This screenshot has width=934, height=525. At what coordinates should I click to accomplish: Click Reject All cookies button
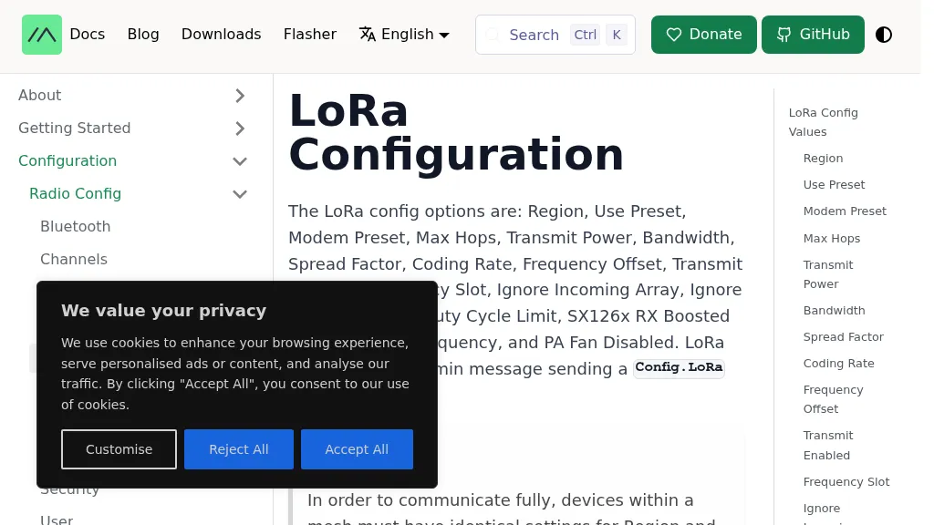tap(238, 449)
